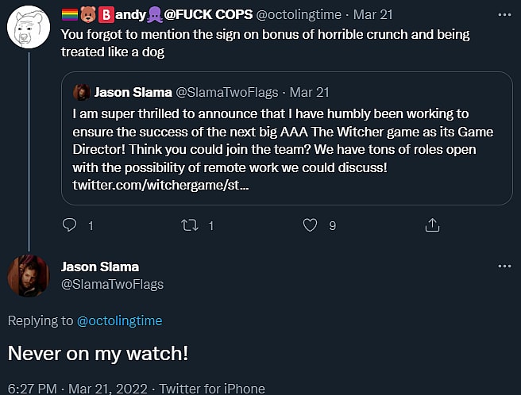Retweet the tweet about crunch
The height and width of the screenshot is (395, 521).
pyautogui.click(x=189, y=225)
